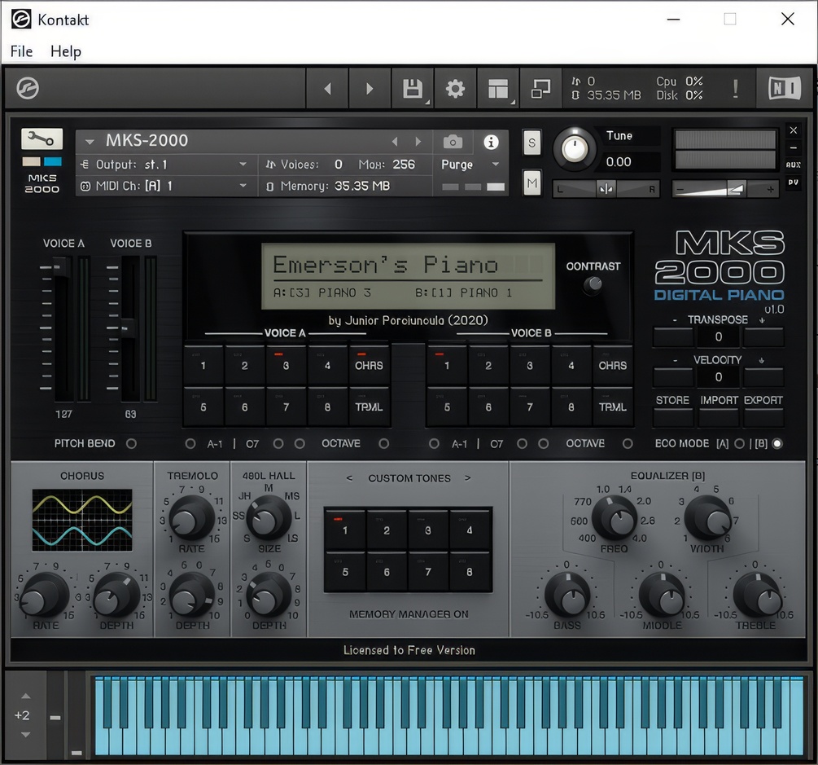Open the workspace layout icon

(x=498, y=88)
